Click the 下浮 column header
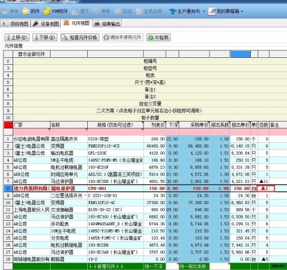This screenshot has width=287, height=270. (x=172, y=125)
